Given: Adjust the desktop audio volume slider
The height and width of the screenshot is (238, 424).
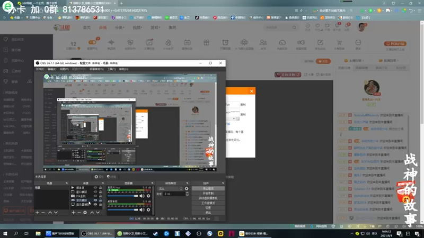Looking at the screenshot, I should click(123, 209).
